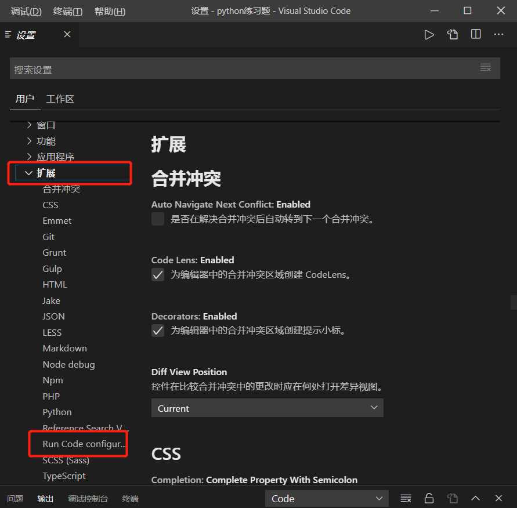This screenshot has width=517, height=508.
Task: Select Node debug in settings tree
Action: pos(68,365)
